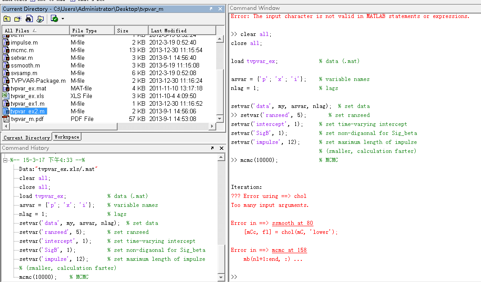The image size is (481, 282).
Task: Select mcmc.m in the file list
Action: pyautogui.click(x=22, y=50)
